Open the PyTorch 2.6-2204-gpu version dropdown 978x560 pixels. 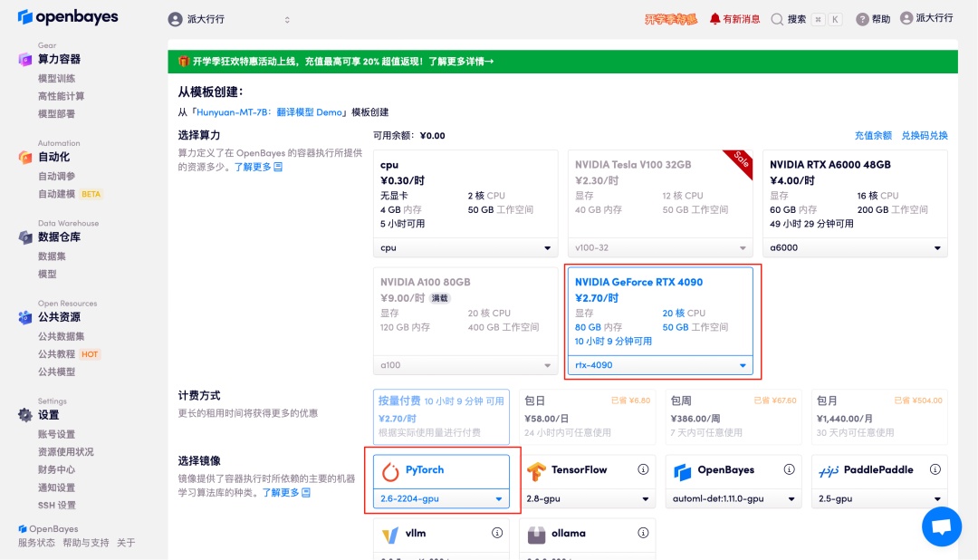click(498, 499)
